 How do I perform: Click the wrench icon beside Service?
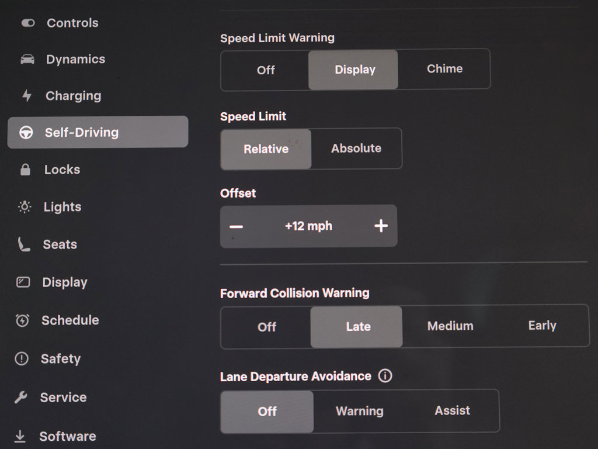pos(21,397)
